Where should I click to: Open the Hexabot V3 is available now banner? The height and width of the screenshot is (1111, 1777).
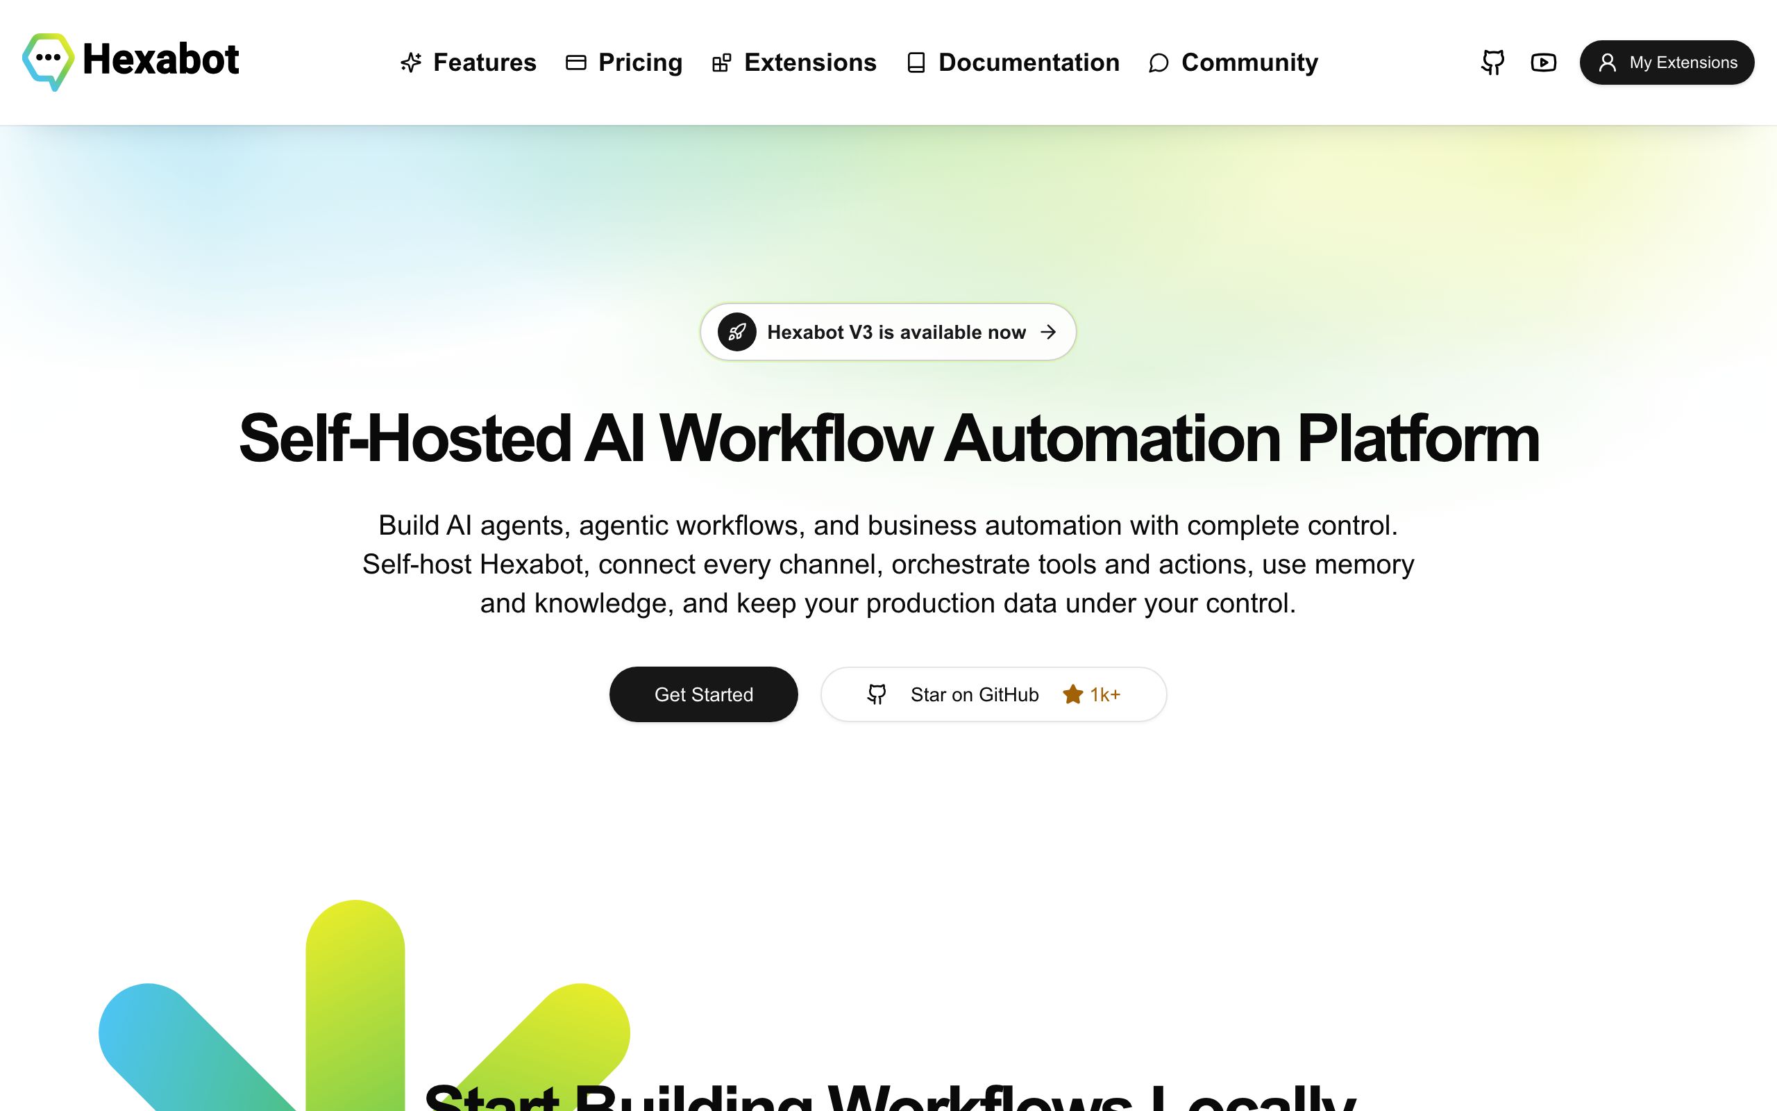tap(888, 332)
